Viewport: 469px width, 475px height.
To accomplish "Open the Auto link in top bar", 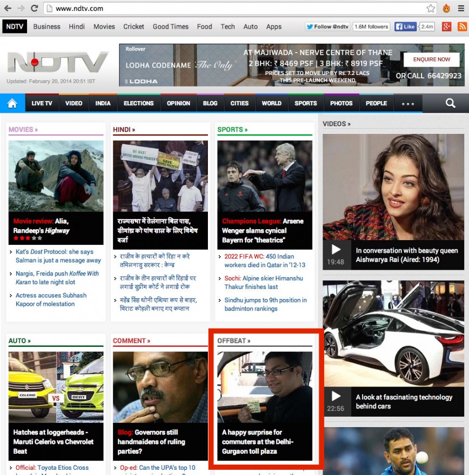I will pos(251,27).
